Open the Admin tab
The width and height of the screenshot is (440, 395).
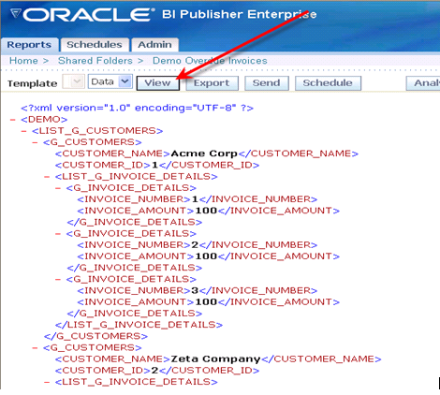pos(154,45)
